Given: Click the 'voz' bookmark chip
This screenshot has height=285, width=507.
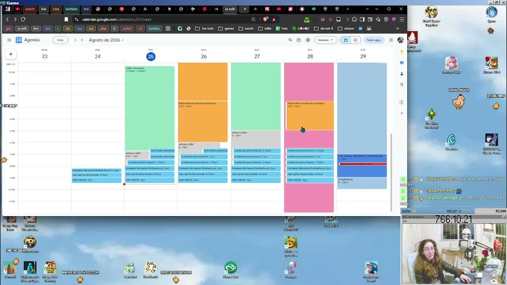Looking at the screenshot, I should (x=80, y=28).
